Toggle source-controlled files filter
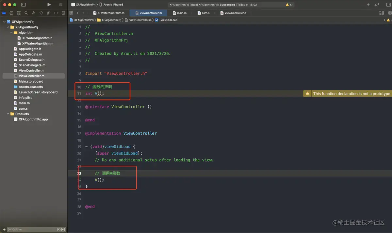 point(63,229)
